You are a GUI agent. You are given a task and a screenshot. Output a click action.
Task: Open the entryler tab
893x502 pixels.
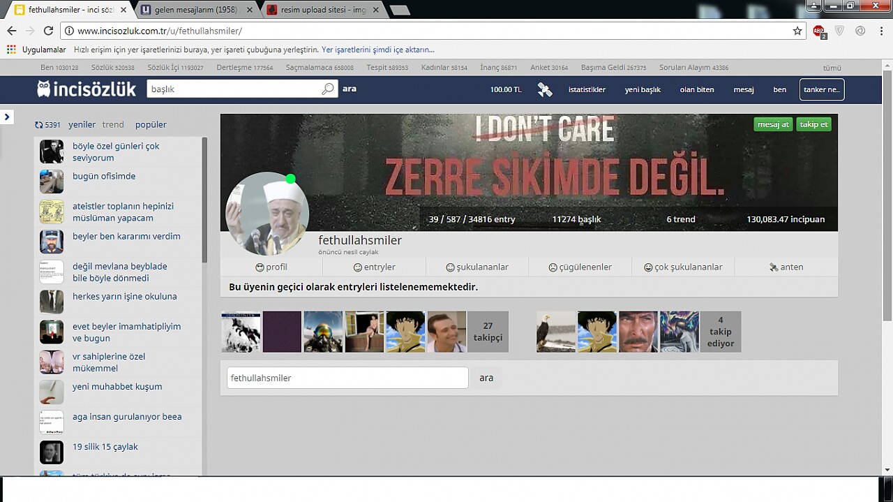(374, 267)
